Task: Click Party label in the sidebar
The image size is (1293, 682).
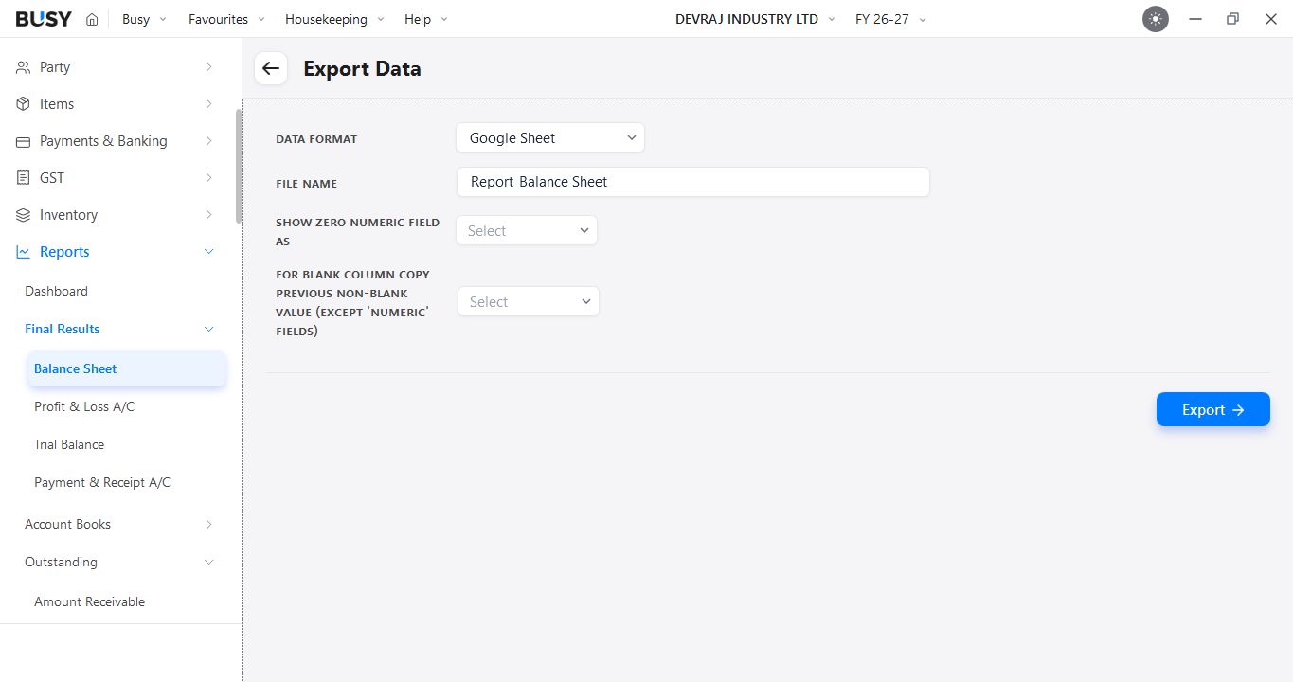Action: (x=55, y=67)
